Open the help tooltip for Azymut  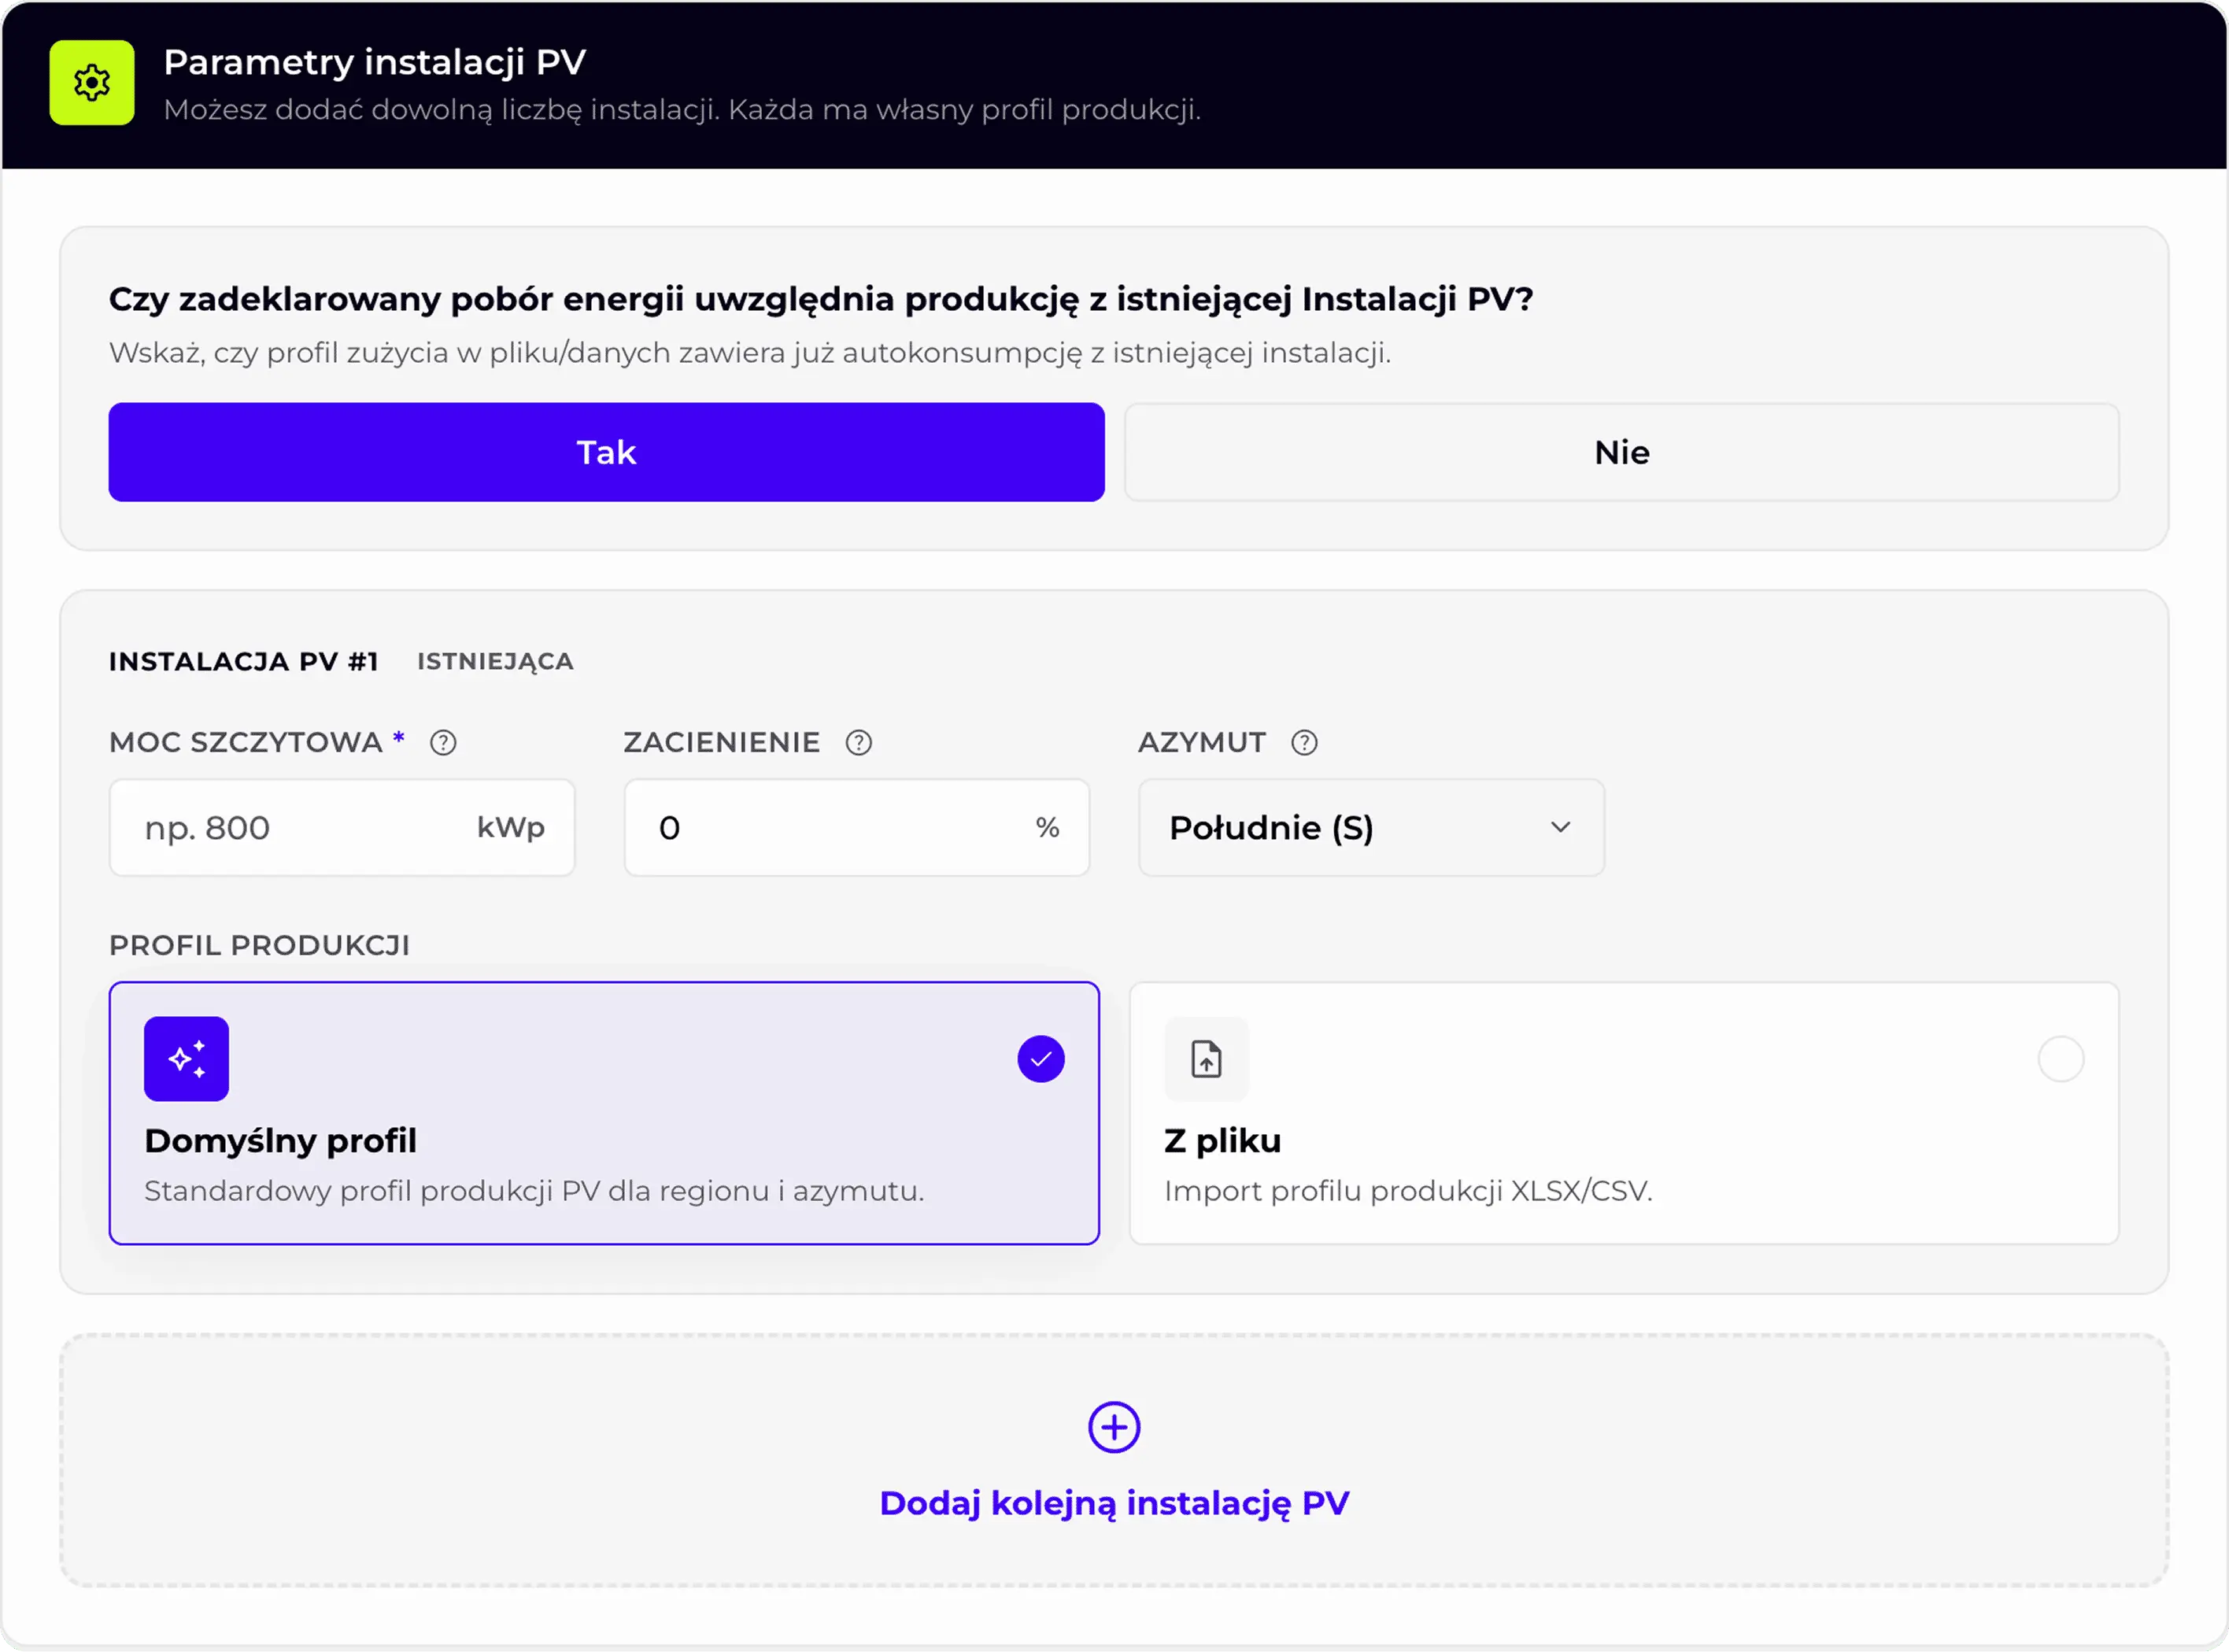(1304, 743)
